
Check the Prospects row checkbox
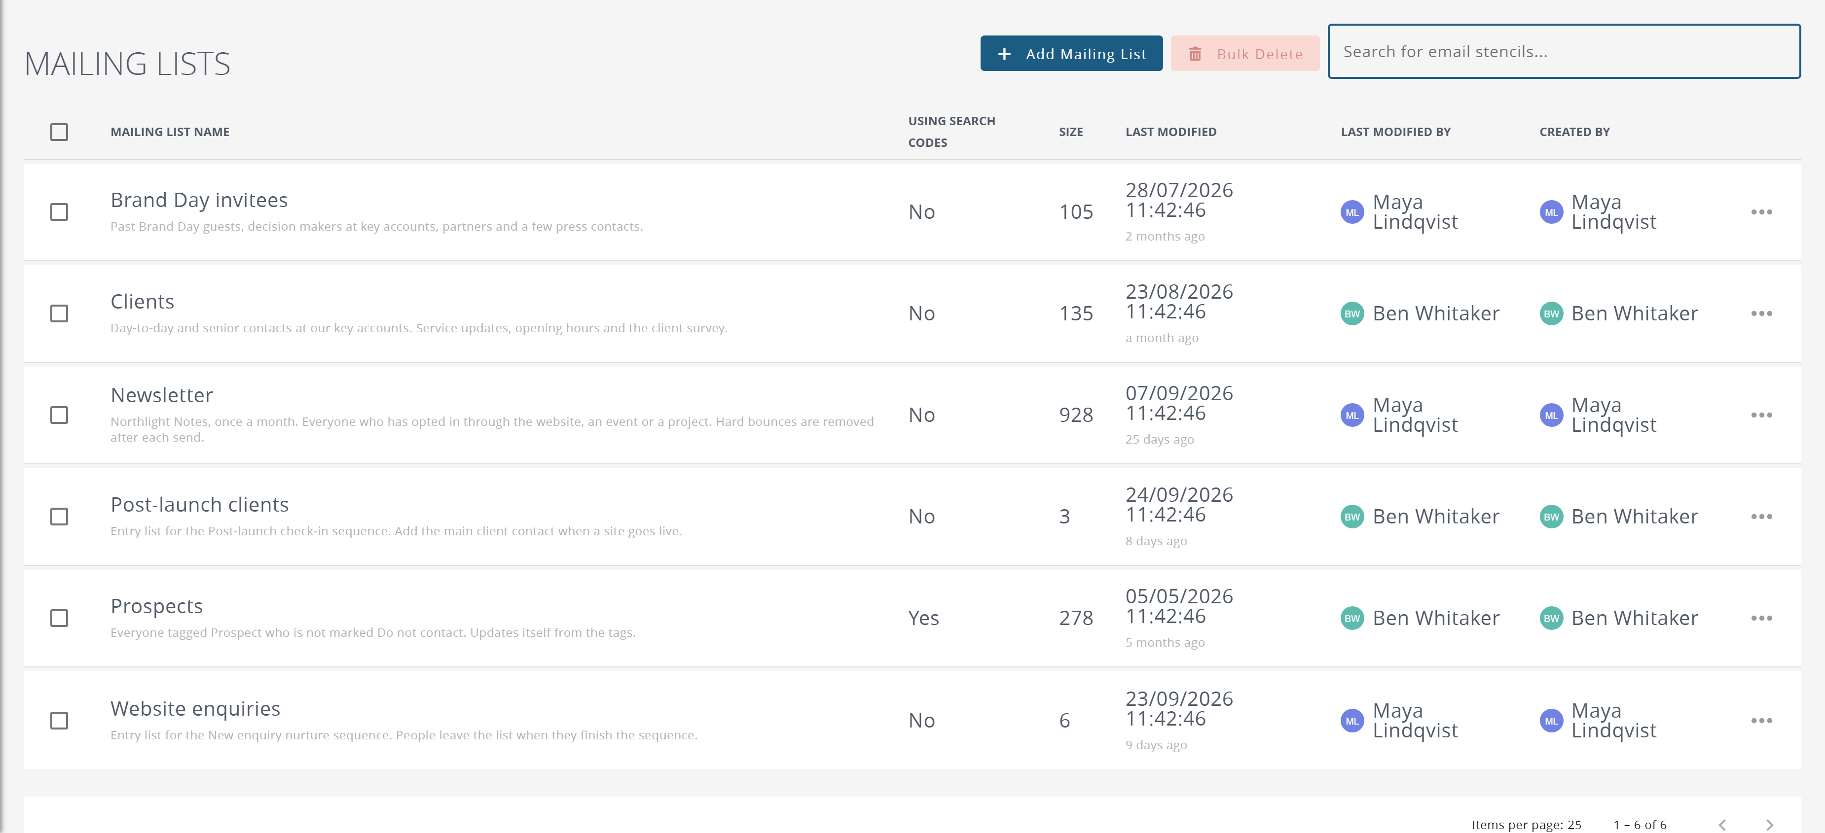[x=60, y=618]
